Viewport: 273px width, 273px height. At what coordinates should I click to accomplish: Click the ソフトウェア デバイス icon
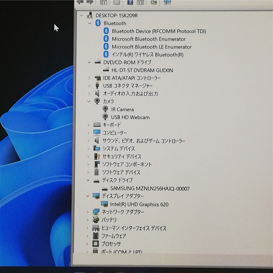(x=96, y=172)
